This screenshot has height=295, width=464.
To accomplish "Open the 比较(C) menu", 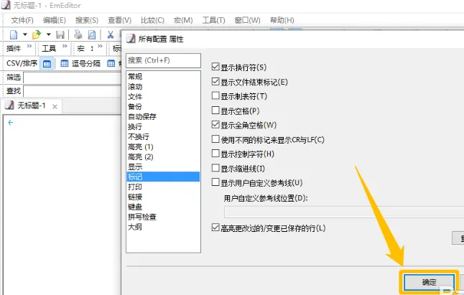I will [x=152, y=20].
